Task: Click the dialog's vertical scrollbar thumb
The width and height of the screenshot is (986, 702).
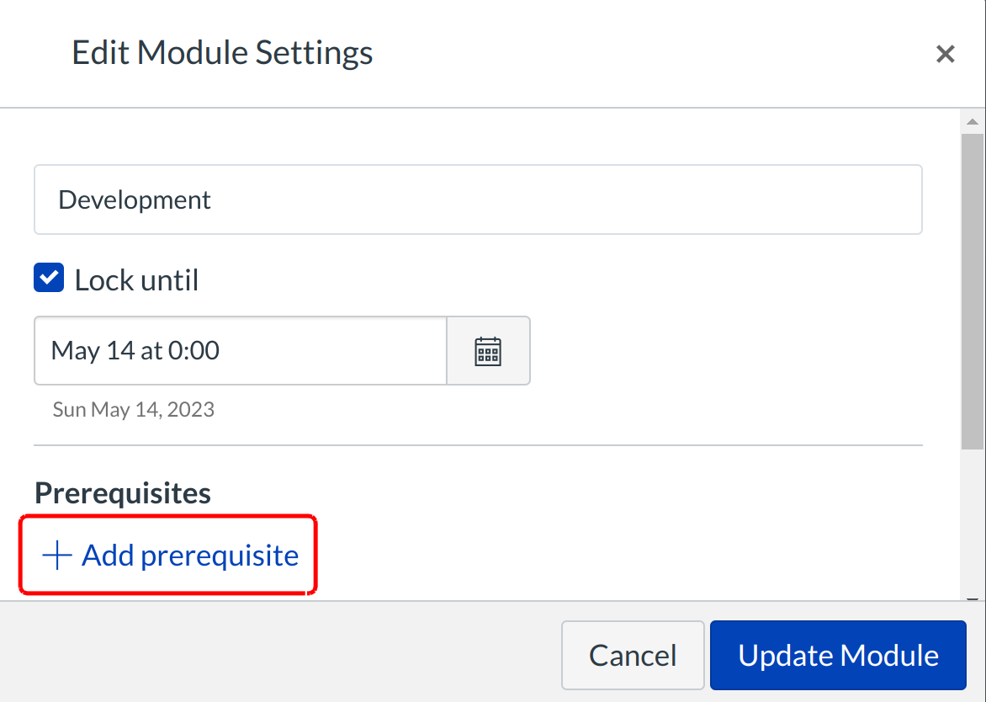Action: pyautogui.click(x=972, y=286)
